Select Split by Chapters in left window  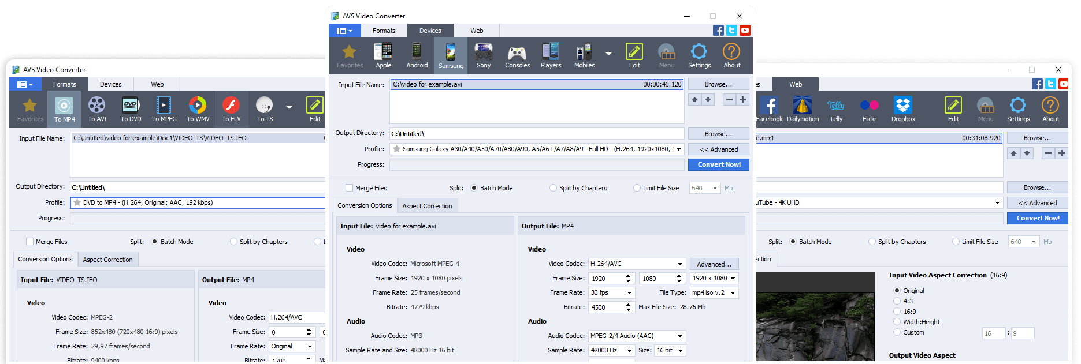[233, 242]
